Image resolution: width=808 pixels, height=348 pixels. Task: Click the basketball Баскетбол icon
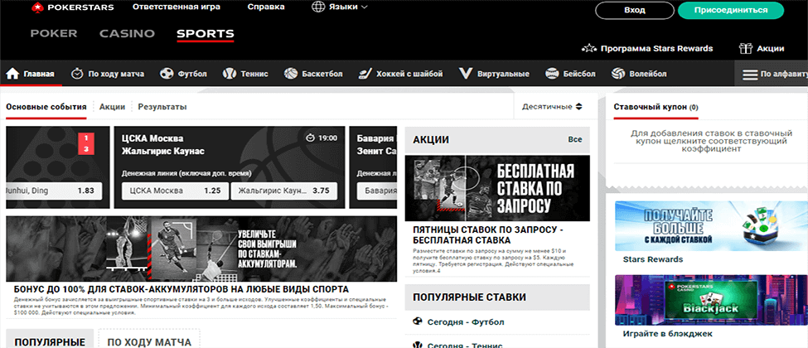click(x=291, y=74)
